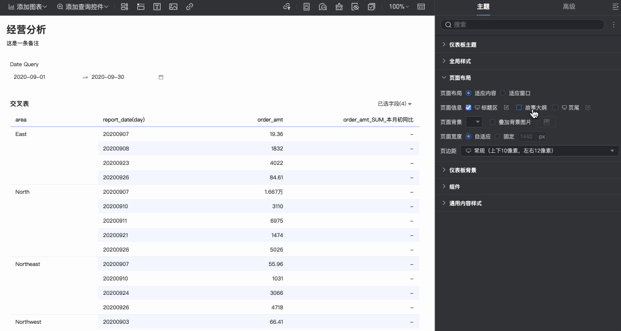Screen dimensions: 621x331
Task: Open the 页边距 margin dropdown
Action: (x=539, y=150)
